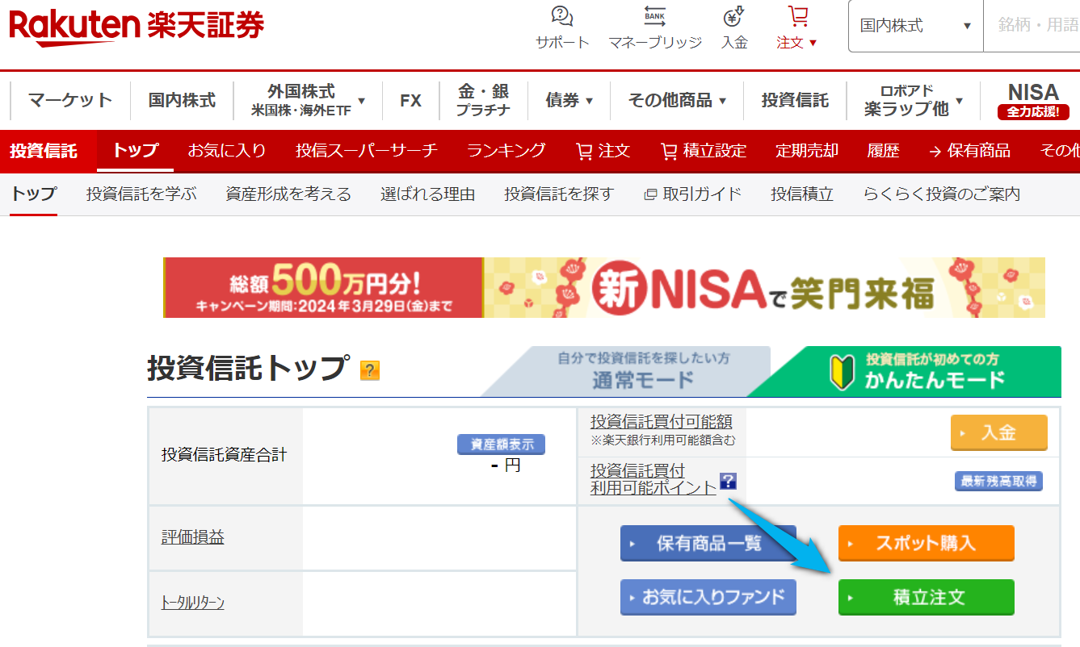
Task: Expand the その他商品 menu
Action: click(x=677, y=100)
